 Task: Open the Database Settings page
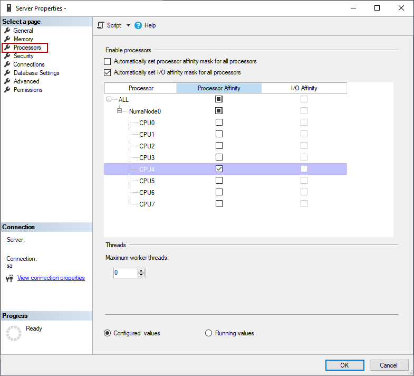[x=36, y=73]
